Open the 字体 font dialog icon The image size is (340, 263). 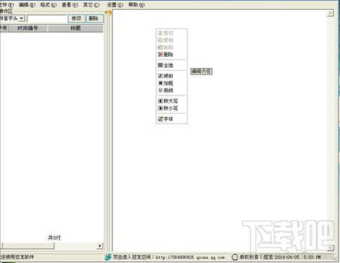(160, 119)
